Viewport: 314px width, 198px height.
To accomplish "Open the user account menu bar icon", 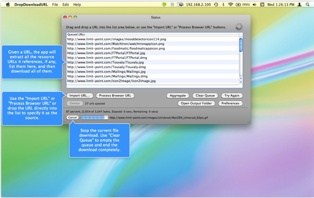I will tap(300, 4).
